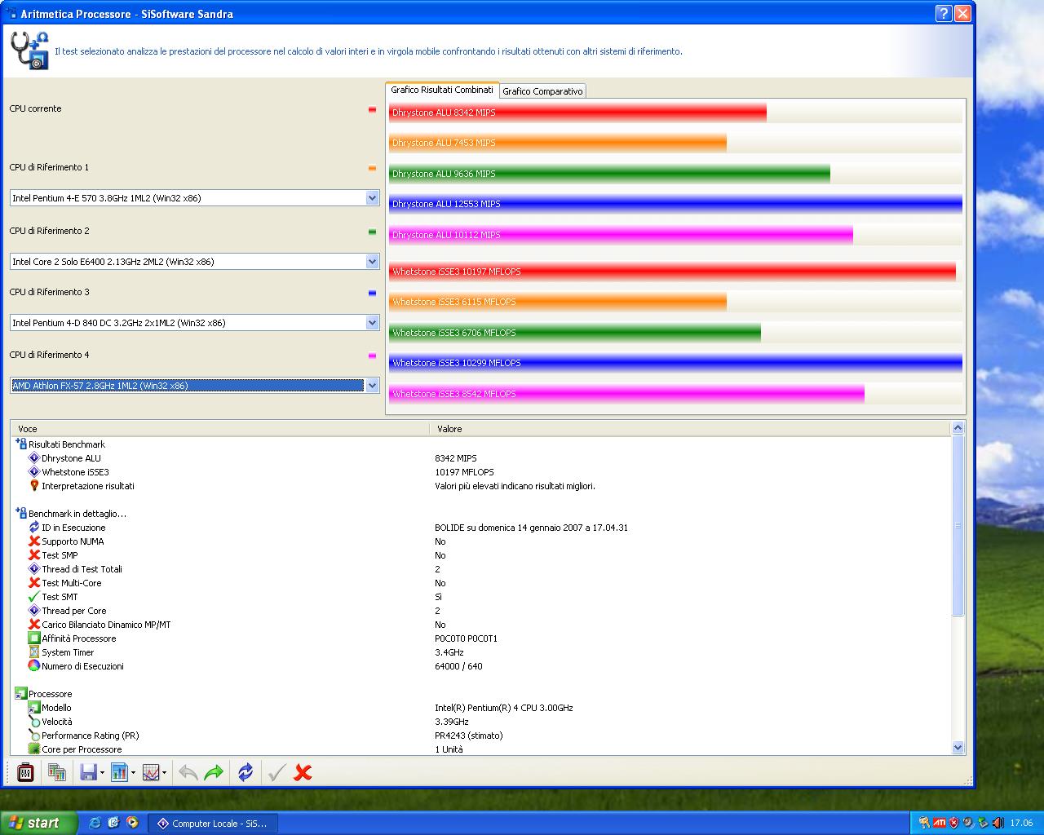Click the blue Dhrystone ALU 12553 MIPS bar
This screenshot has height=835, width=1044.
[x=675, y=204]
